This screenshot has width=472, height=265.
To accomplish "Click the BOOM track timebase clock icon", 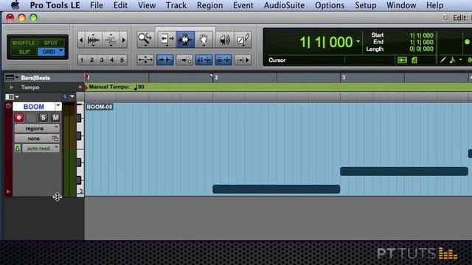I will pos(65,96).
